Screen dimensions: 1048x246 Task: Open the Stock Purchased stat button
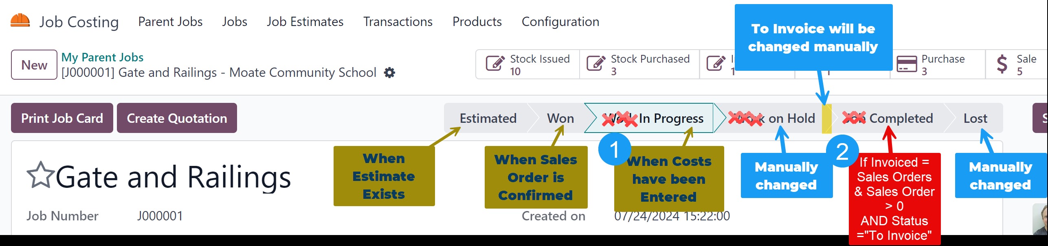click(x=639, y=65)
